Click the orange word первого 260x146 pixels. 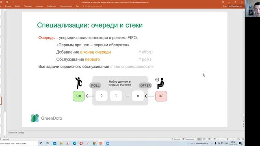pyautogui.click(x=92, y=59)
